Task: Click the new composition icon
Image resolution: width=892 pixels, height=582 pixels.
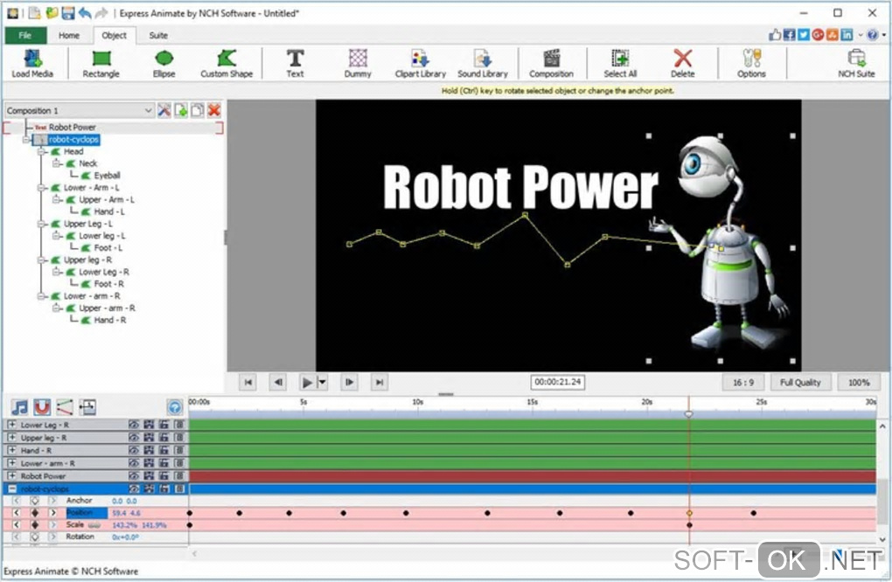Action: [181, 110]
